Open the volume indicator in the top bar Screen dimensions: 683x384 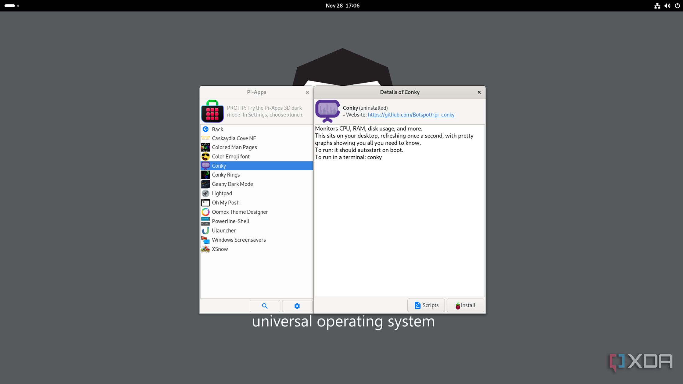(x=667, y=5)
